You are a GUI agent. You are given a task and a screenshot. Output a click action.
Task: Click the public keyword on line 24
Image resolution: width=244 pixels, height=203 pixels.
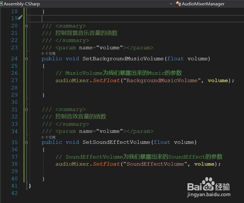click(x=52, y=59)
